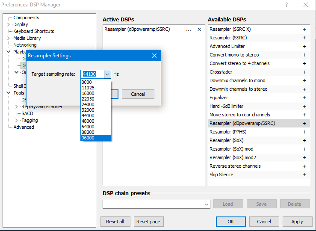Add Convert stereo to 4 channels via plus
Screen dimensions: 316x231
tap(304, 63)
